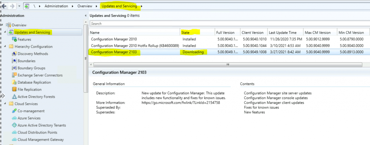Select Boundary Groups in the tree
The width and height of the screenshot is (370, 145).
point(31,68)
